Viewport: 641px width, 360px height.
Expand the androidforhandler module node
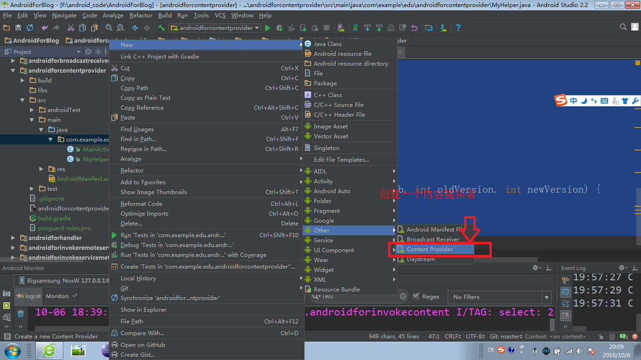13,238
